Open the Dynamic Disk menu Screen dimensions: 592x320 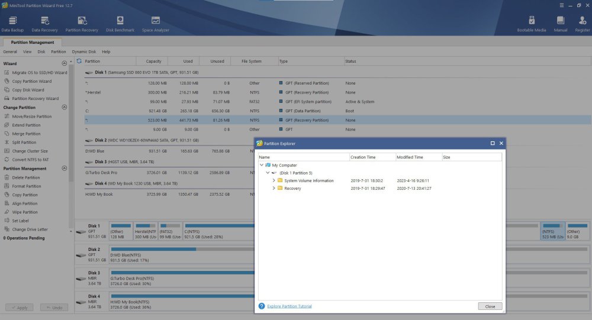84,51
